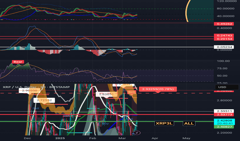Click the 80.00000 scale value
Image resolution: width=240 pixels, height=141 pixels.
point(226,8)
